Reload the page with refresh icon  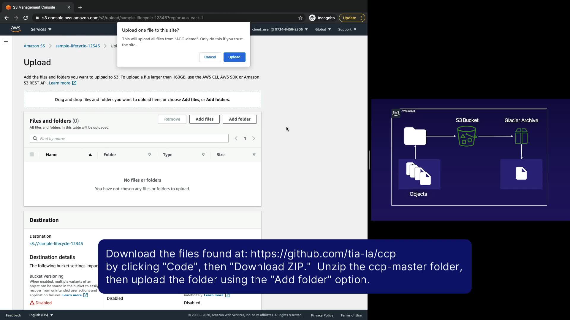[x=26, y=18]
